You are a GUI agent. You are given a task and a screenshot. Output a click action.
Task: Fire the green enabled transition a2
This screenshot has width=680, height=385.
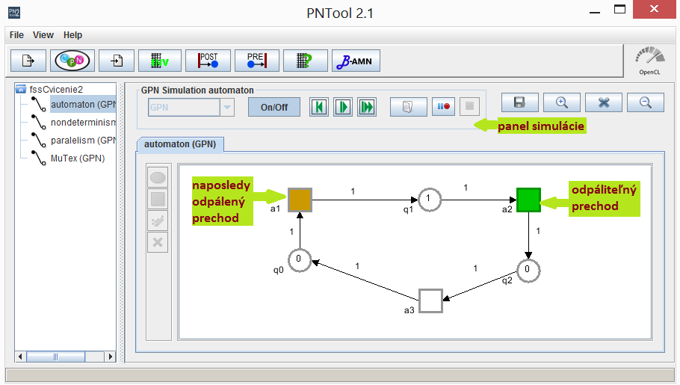[528, 200]
